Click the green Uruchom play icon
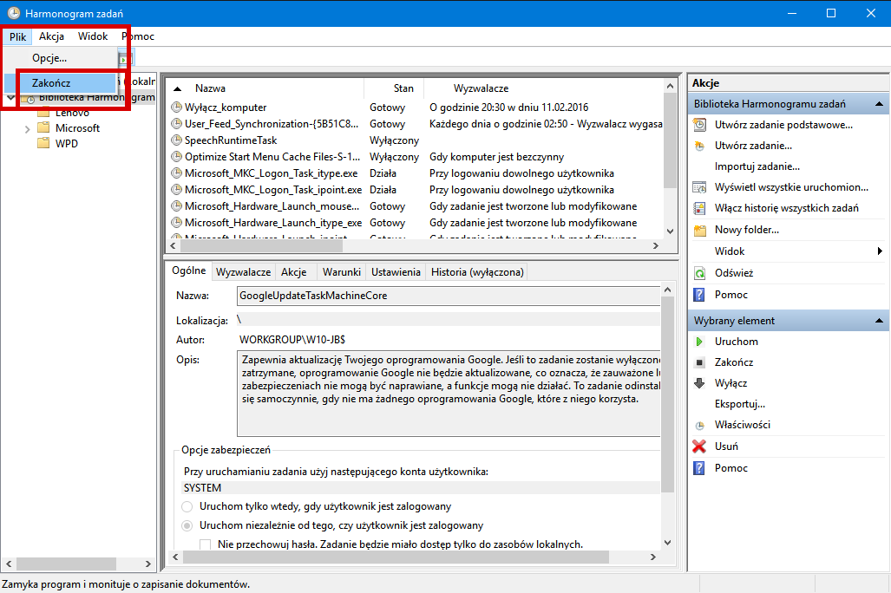Screen dimensions: 891x593 699,342
